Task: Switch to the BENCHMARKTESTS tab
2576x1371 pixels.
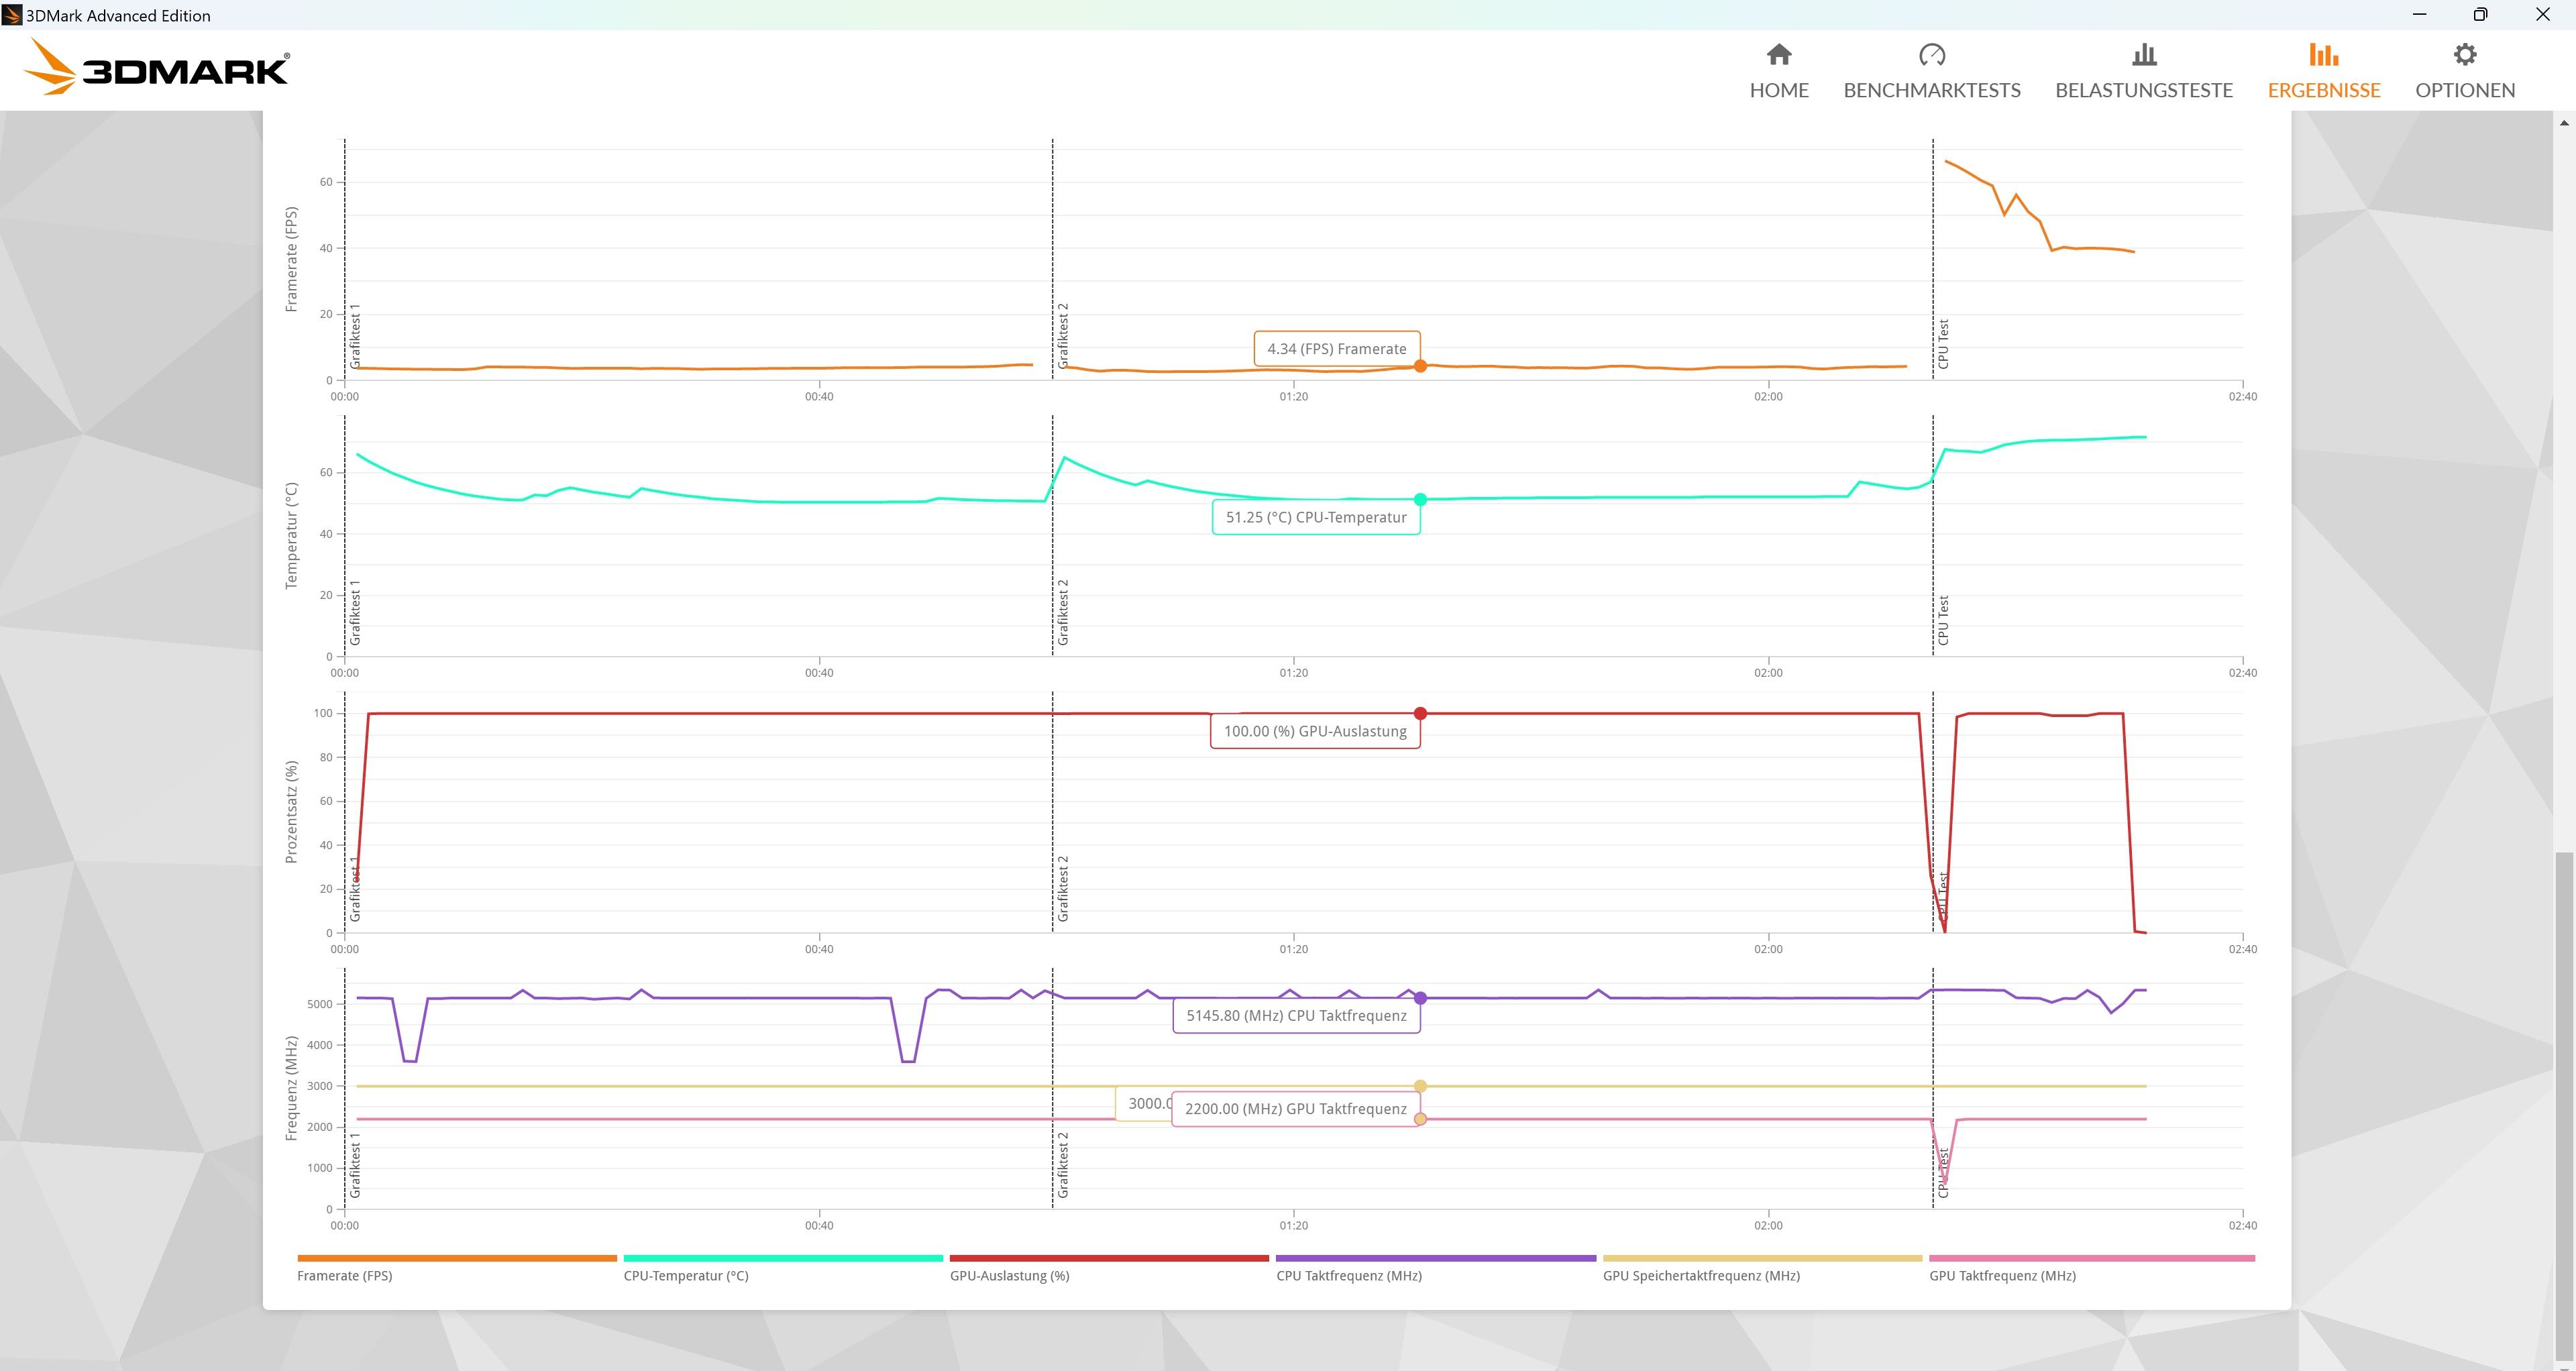Action: [1931, 90]
